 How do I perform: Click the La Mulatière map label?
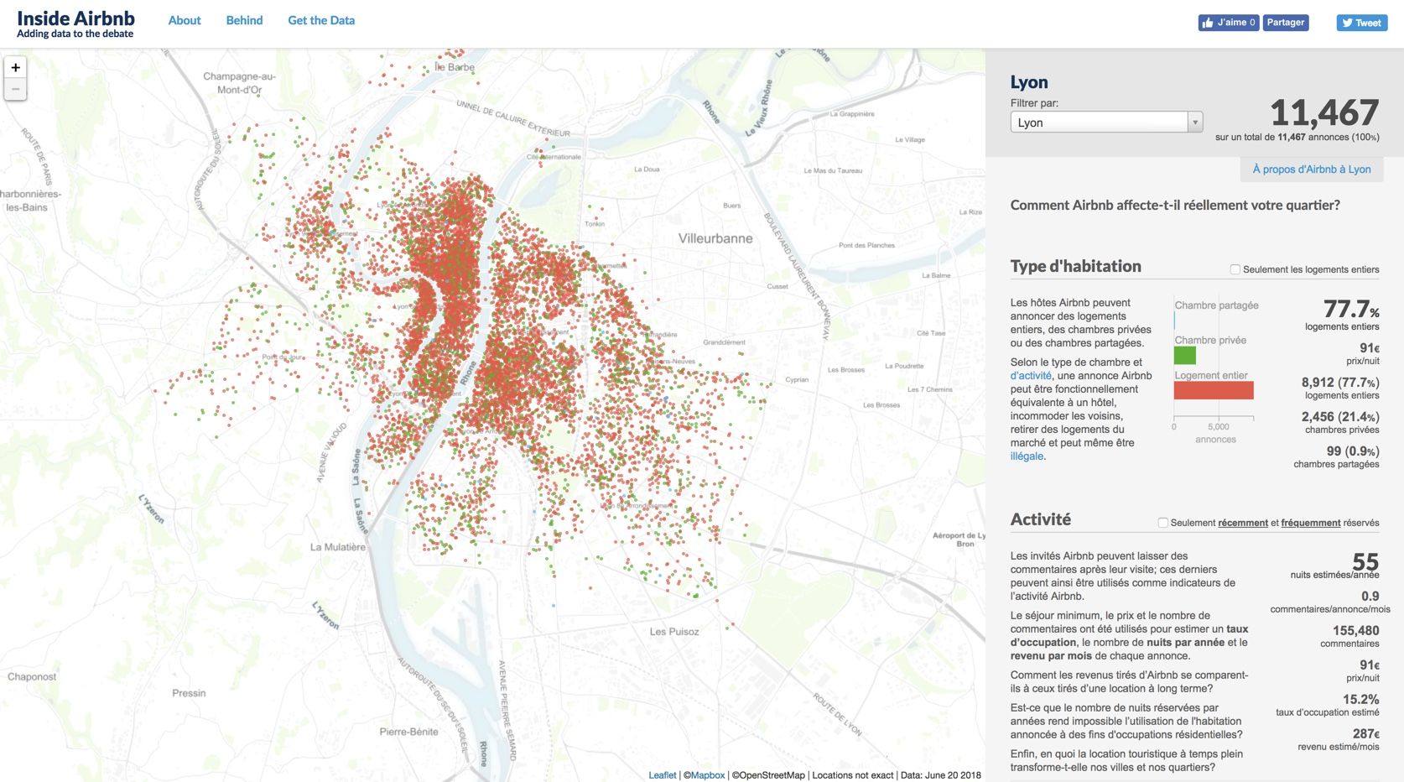tap(338, 547)
